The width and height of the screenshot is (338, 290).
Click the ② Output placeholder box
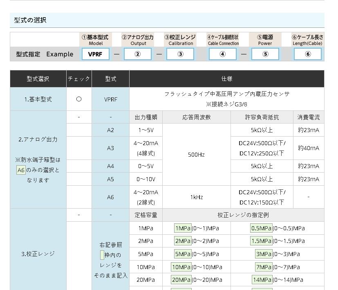coord(138,54)
